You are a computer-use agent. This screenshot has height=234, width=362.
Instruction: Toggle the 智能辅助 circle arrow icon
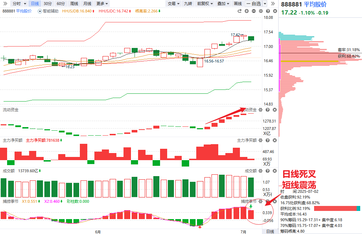pos(40,11)
